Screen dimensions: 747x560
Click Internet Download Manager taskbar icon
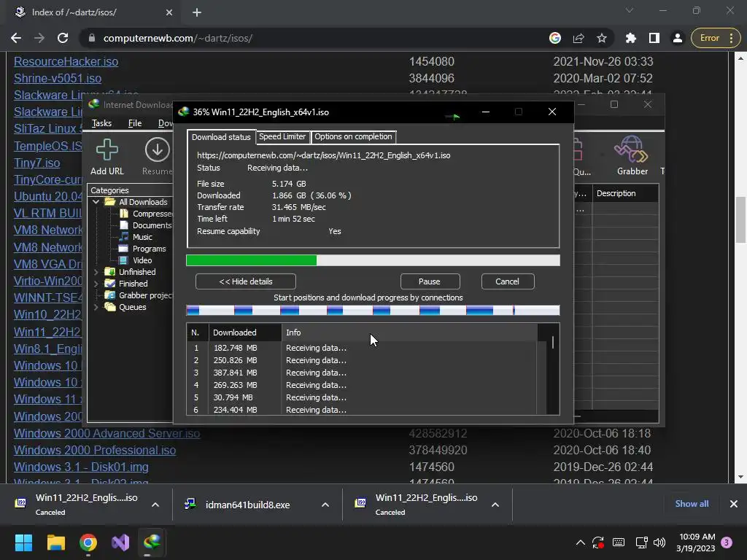pos(152,542)
